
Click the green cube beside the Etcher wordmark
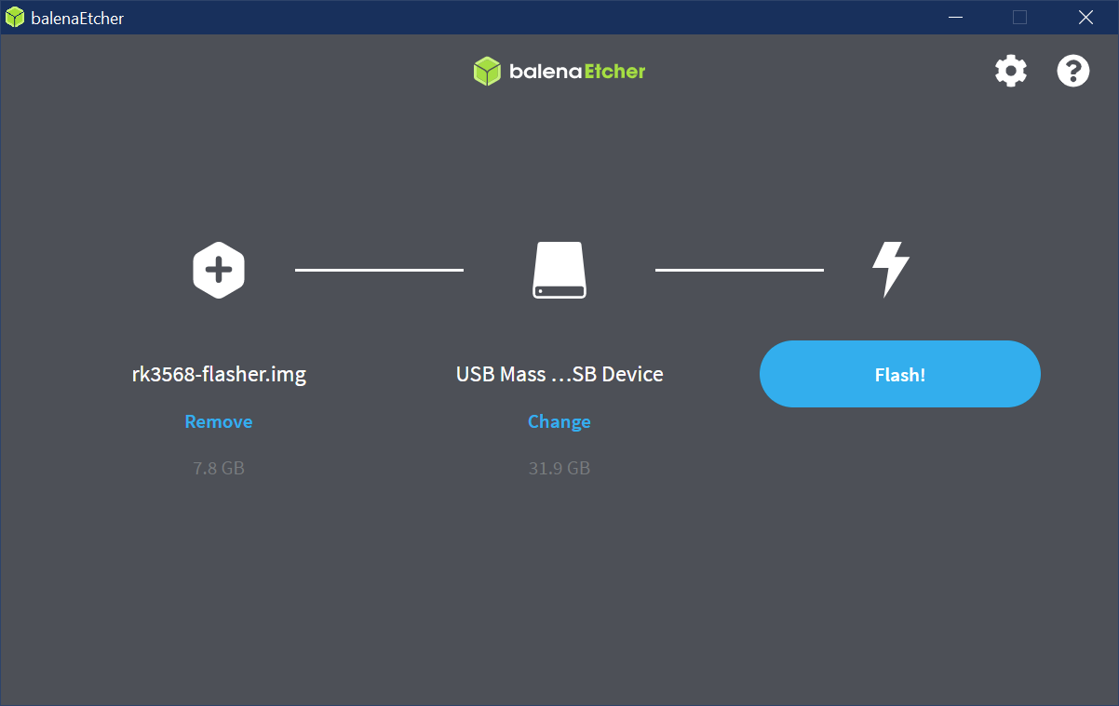coord(486,71)
